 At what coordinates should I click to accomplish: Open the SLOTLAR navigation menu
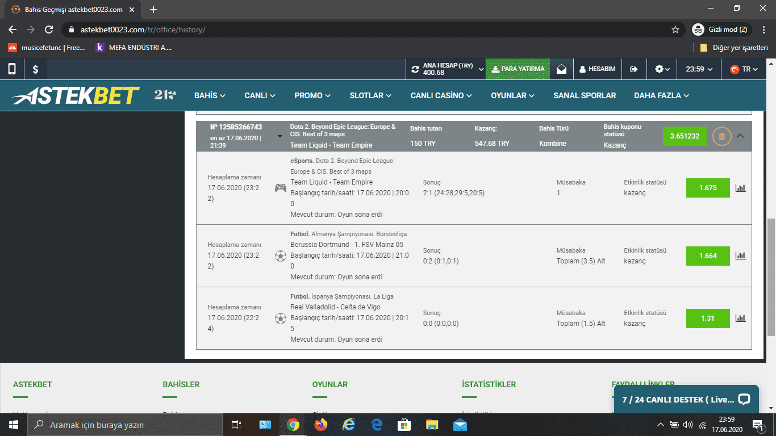pyautogui.click(x=371, y=95)
